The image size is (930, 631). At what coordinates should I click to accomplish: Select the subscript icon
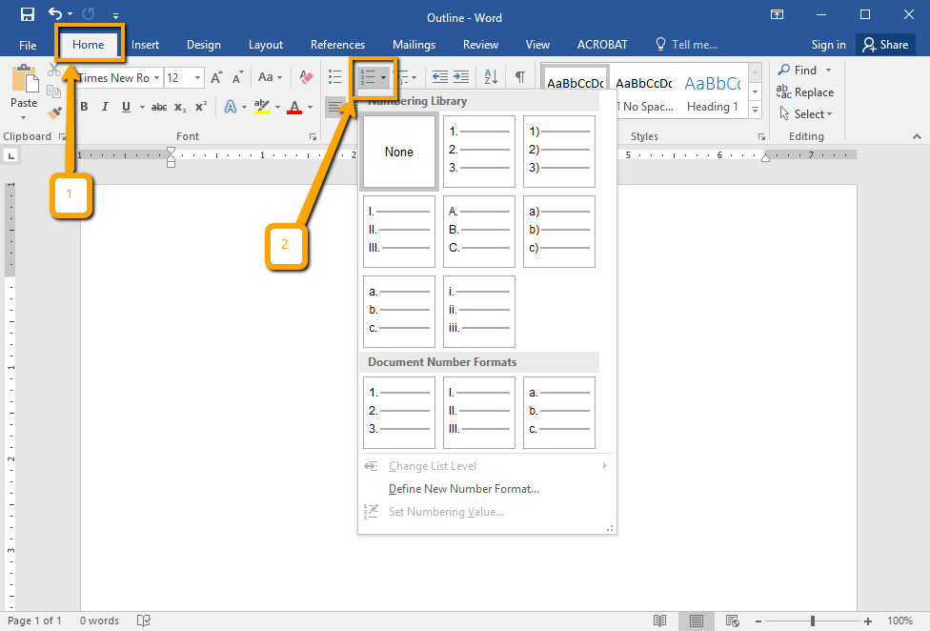click(179, 106)
